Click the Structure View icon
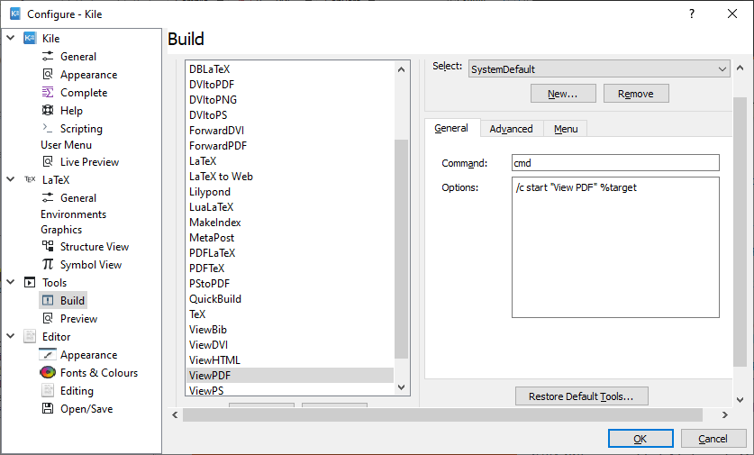 coord(48,246)
